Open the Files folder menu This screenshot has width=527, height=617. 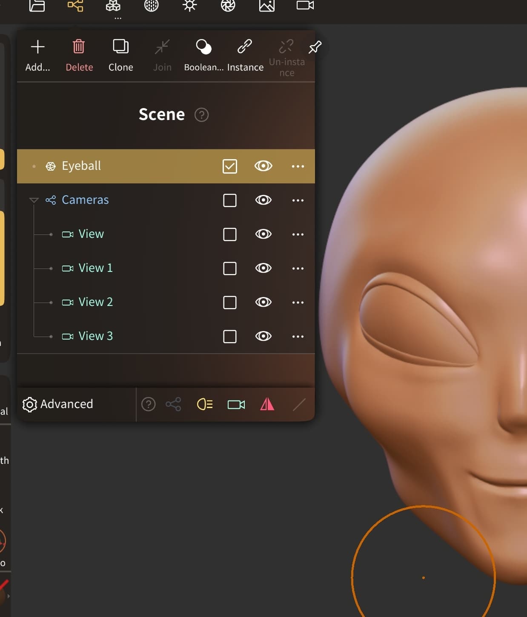[37, 6]
